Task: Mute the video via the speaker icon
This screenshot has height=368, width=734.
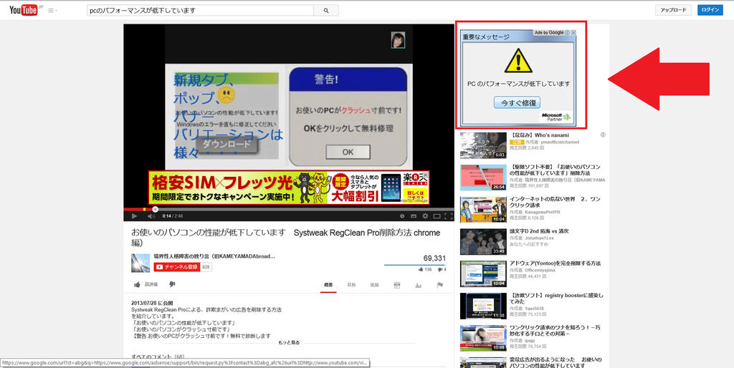Action: tap(151, 216)
